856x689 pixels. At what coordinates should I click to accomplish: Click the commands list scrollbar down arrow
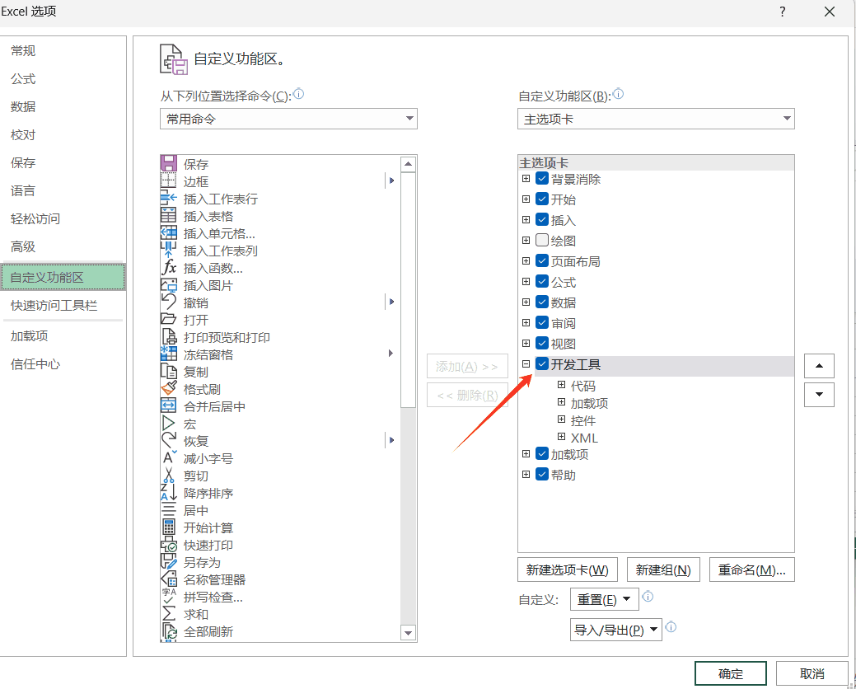(408, 633)
